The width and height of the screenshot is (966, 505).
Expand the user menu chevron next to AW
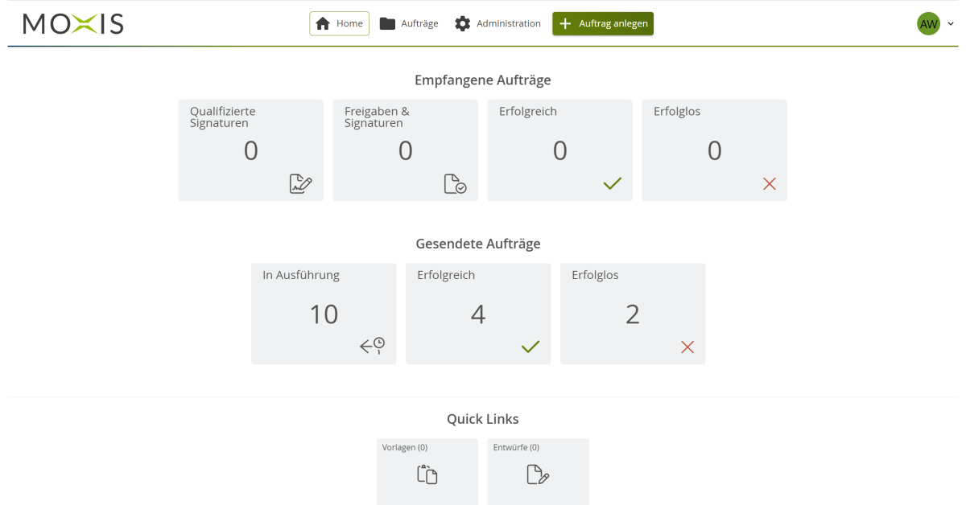click(x=951, y=24)
